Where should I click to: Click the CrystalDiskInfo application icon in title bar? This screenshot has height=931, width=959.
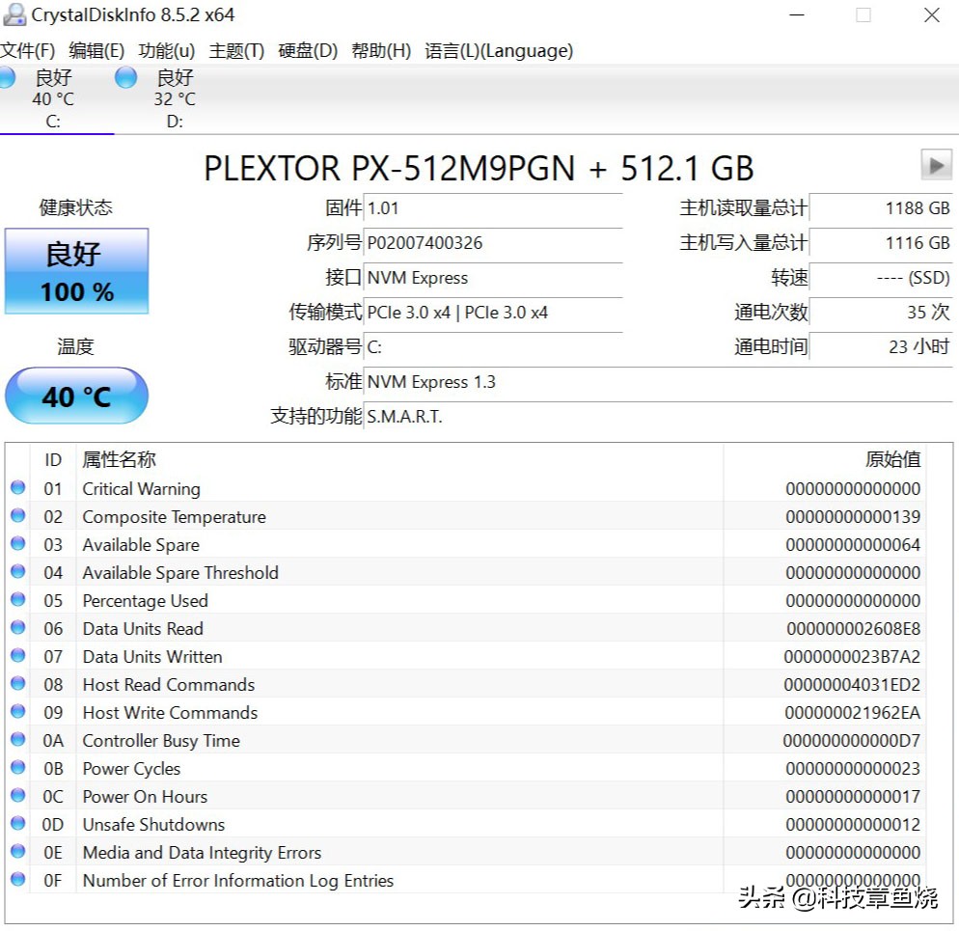(x=14, y=14)
